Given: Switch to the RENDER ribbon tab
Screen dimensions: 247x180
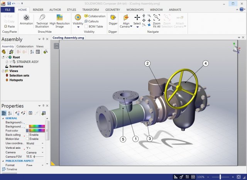Looking at the screenshot, I should click(38, 10).
